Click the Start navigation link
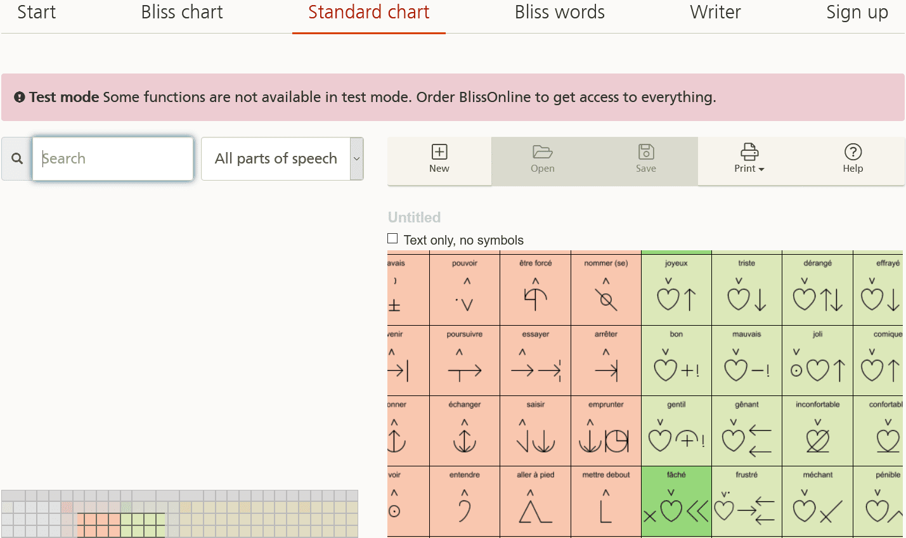Viewport: 906px width, 538px height. click(37, 13)
